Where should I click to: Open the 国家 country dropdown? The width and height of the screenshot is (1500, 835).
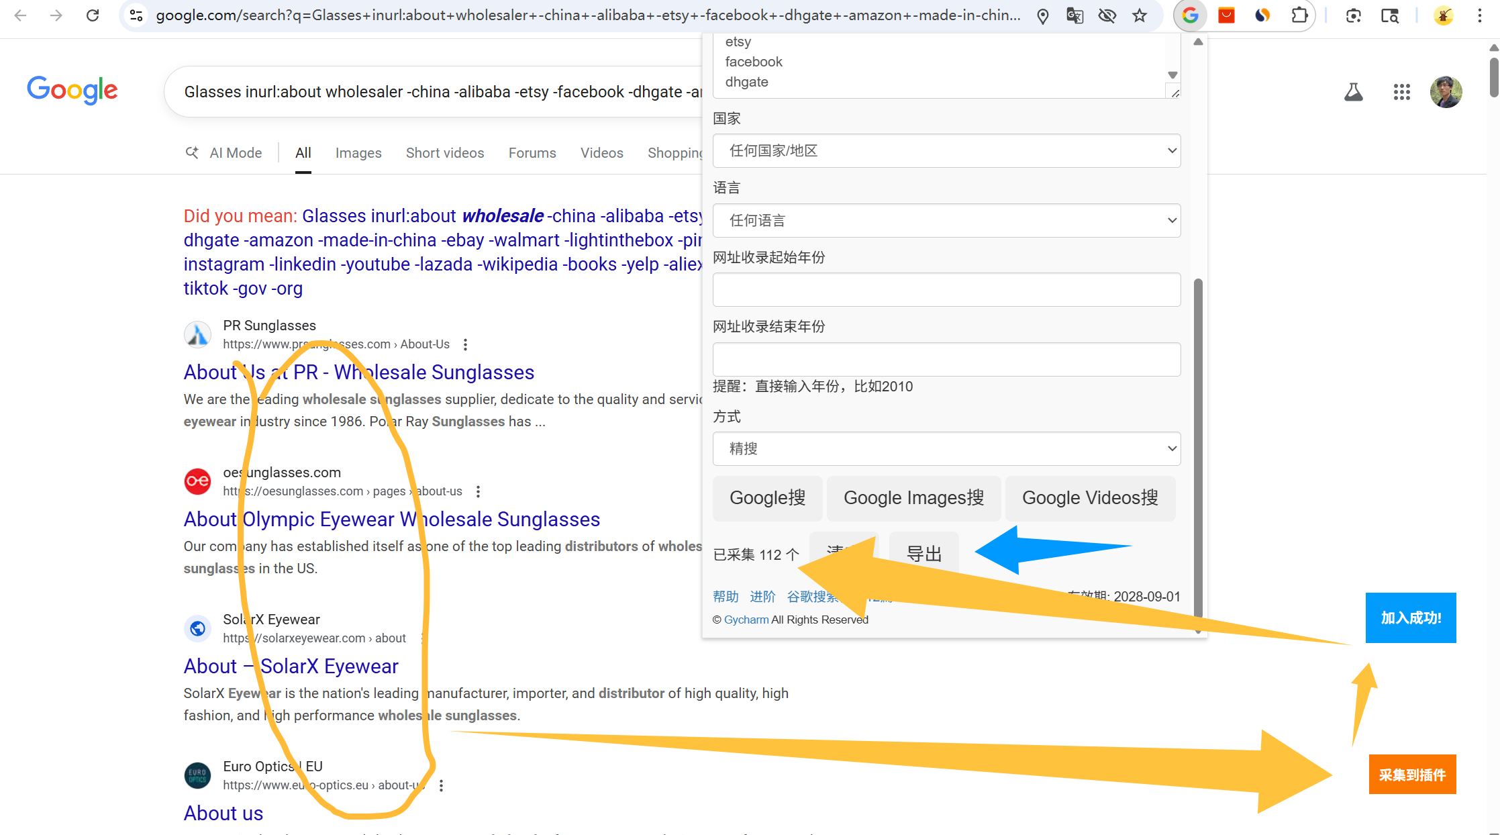pos(946,150)
